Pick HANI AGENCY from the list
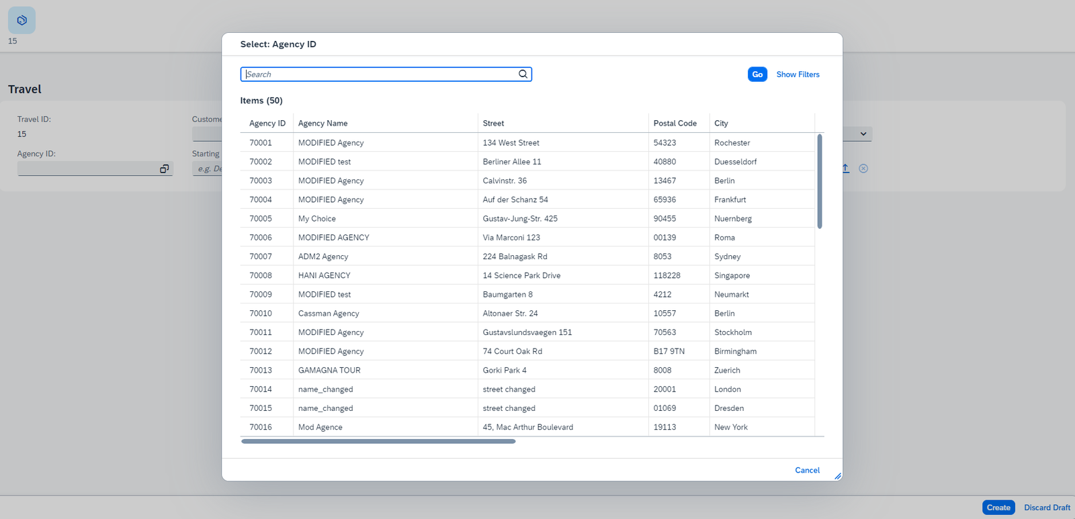The height and width of the screenshot is (519, 1075). (527, 275)
